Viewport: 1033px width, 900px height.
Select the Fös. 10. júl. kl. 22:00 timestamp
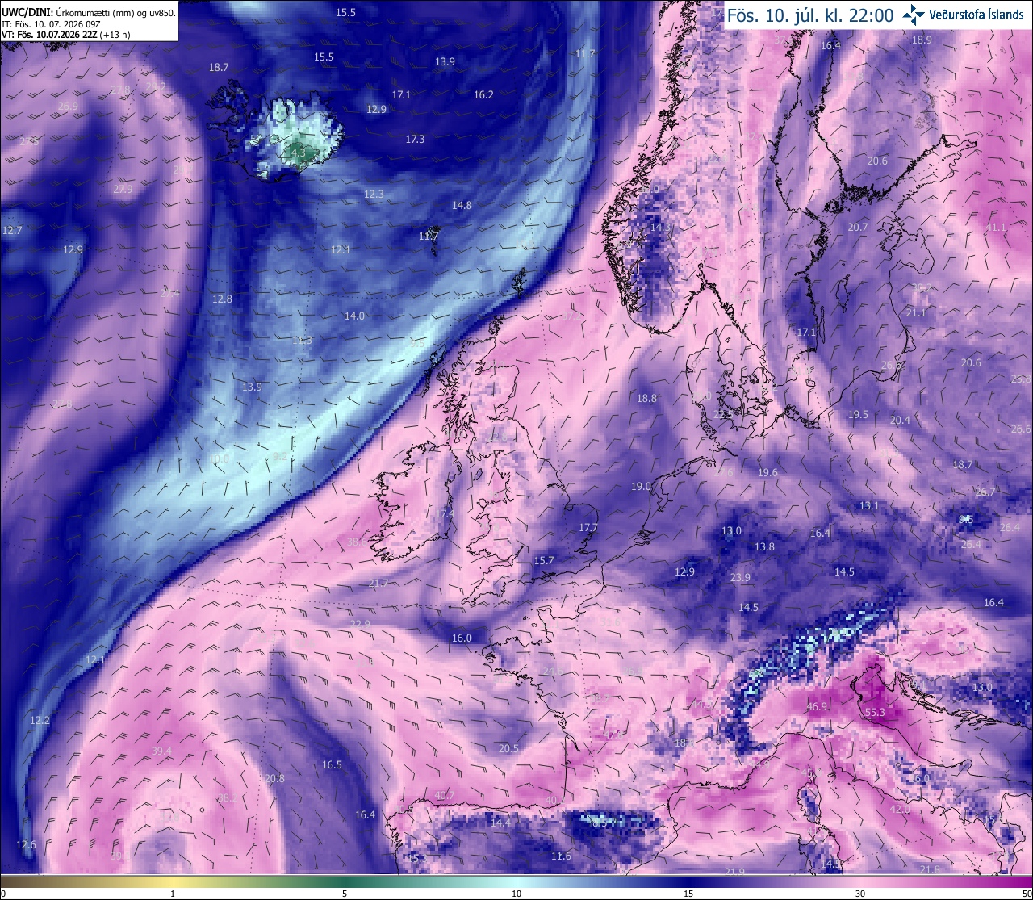click(810, 15)
